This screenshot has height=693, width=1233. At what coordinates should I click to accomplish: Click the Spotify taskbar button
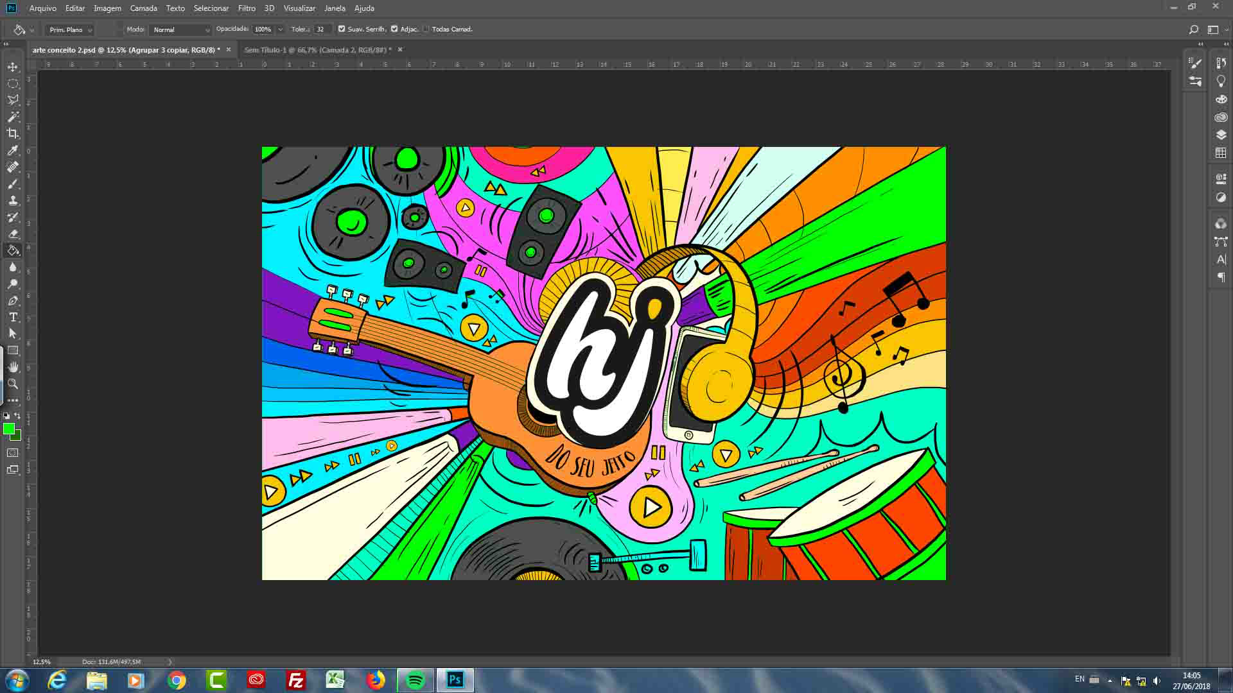tap(415, 680)
